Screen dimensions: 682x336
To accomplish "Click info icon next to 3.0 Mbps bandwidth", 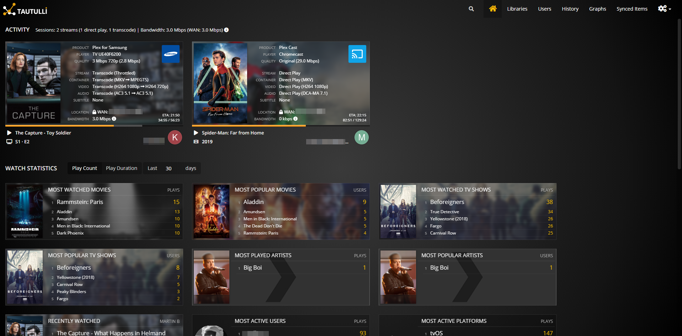I will tap(114, 119).
